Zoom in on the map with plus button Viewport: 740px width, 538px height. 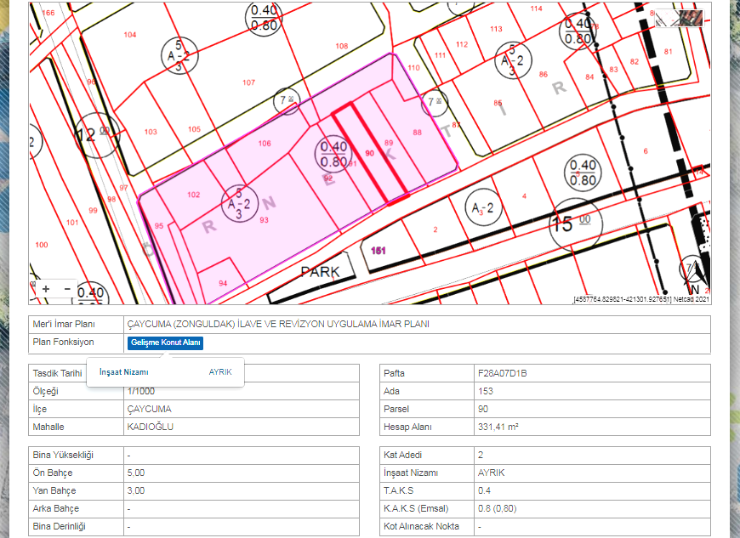tap(46, 289)
